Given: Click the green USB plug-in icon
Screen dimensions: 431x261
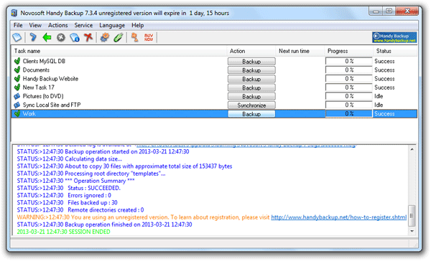Looking at the screenshot, I should (119, 37).
